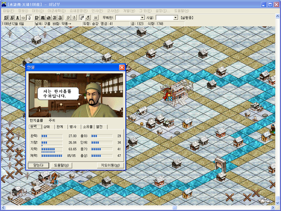Open the 대외(O) menu

(x=38, y=11)
